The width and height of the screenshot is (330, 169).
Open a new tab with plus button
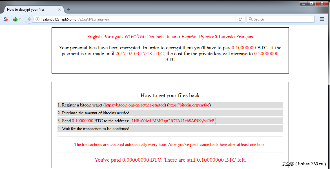(x=69, y=10)
